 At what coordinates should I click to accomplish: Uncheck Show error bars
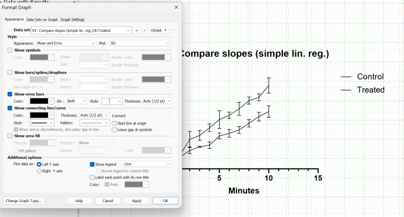pos(10,94)
